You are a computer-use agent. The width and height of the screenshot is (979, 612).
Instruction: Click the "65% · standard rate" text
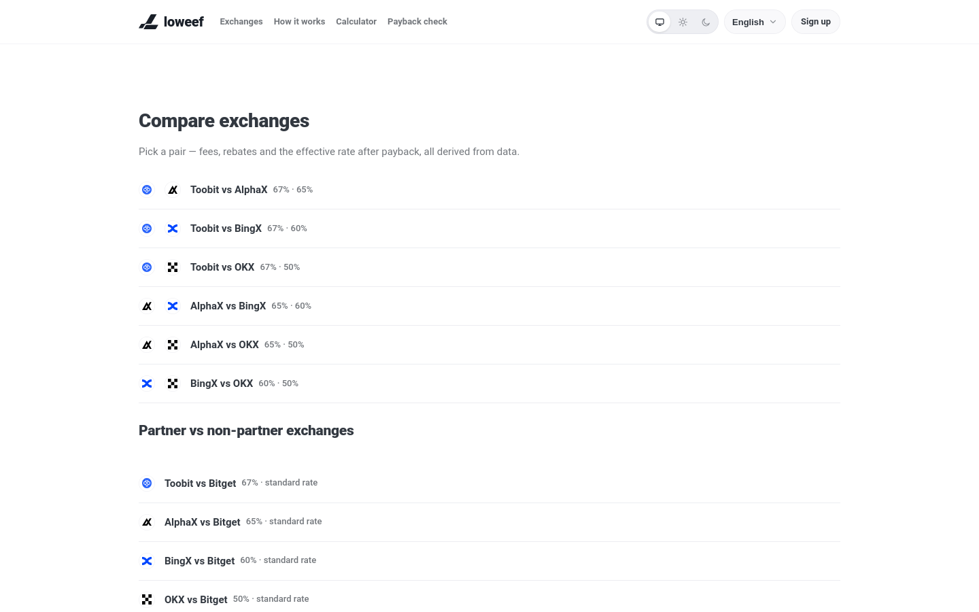coord(284,522)
